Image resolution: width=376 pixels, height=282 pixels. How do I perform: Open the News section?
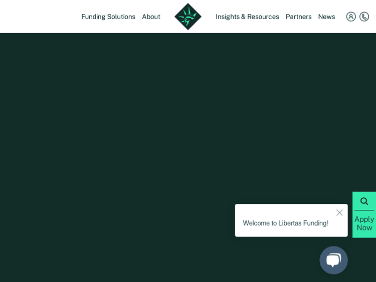[x=326, y=17]
